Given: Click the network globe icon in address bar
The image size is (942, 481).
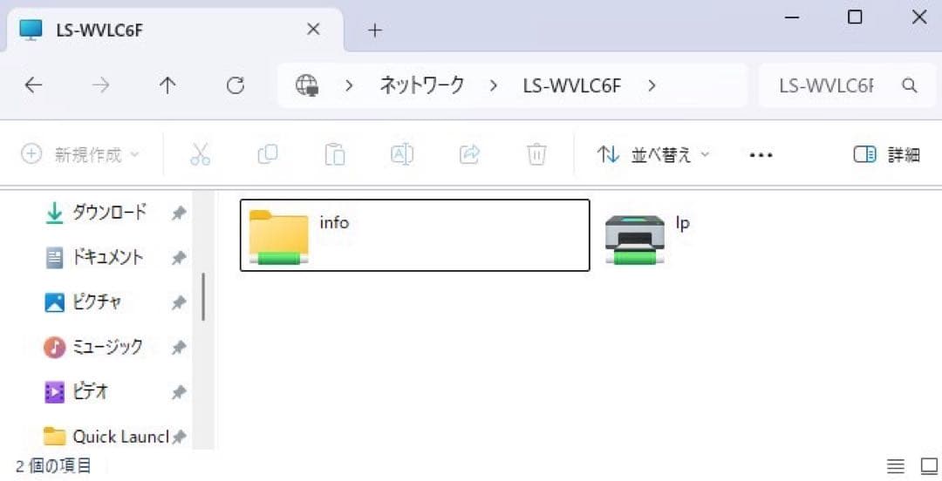Looking at the screenshot, I should pos(307,86).
